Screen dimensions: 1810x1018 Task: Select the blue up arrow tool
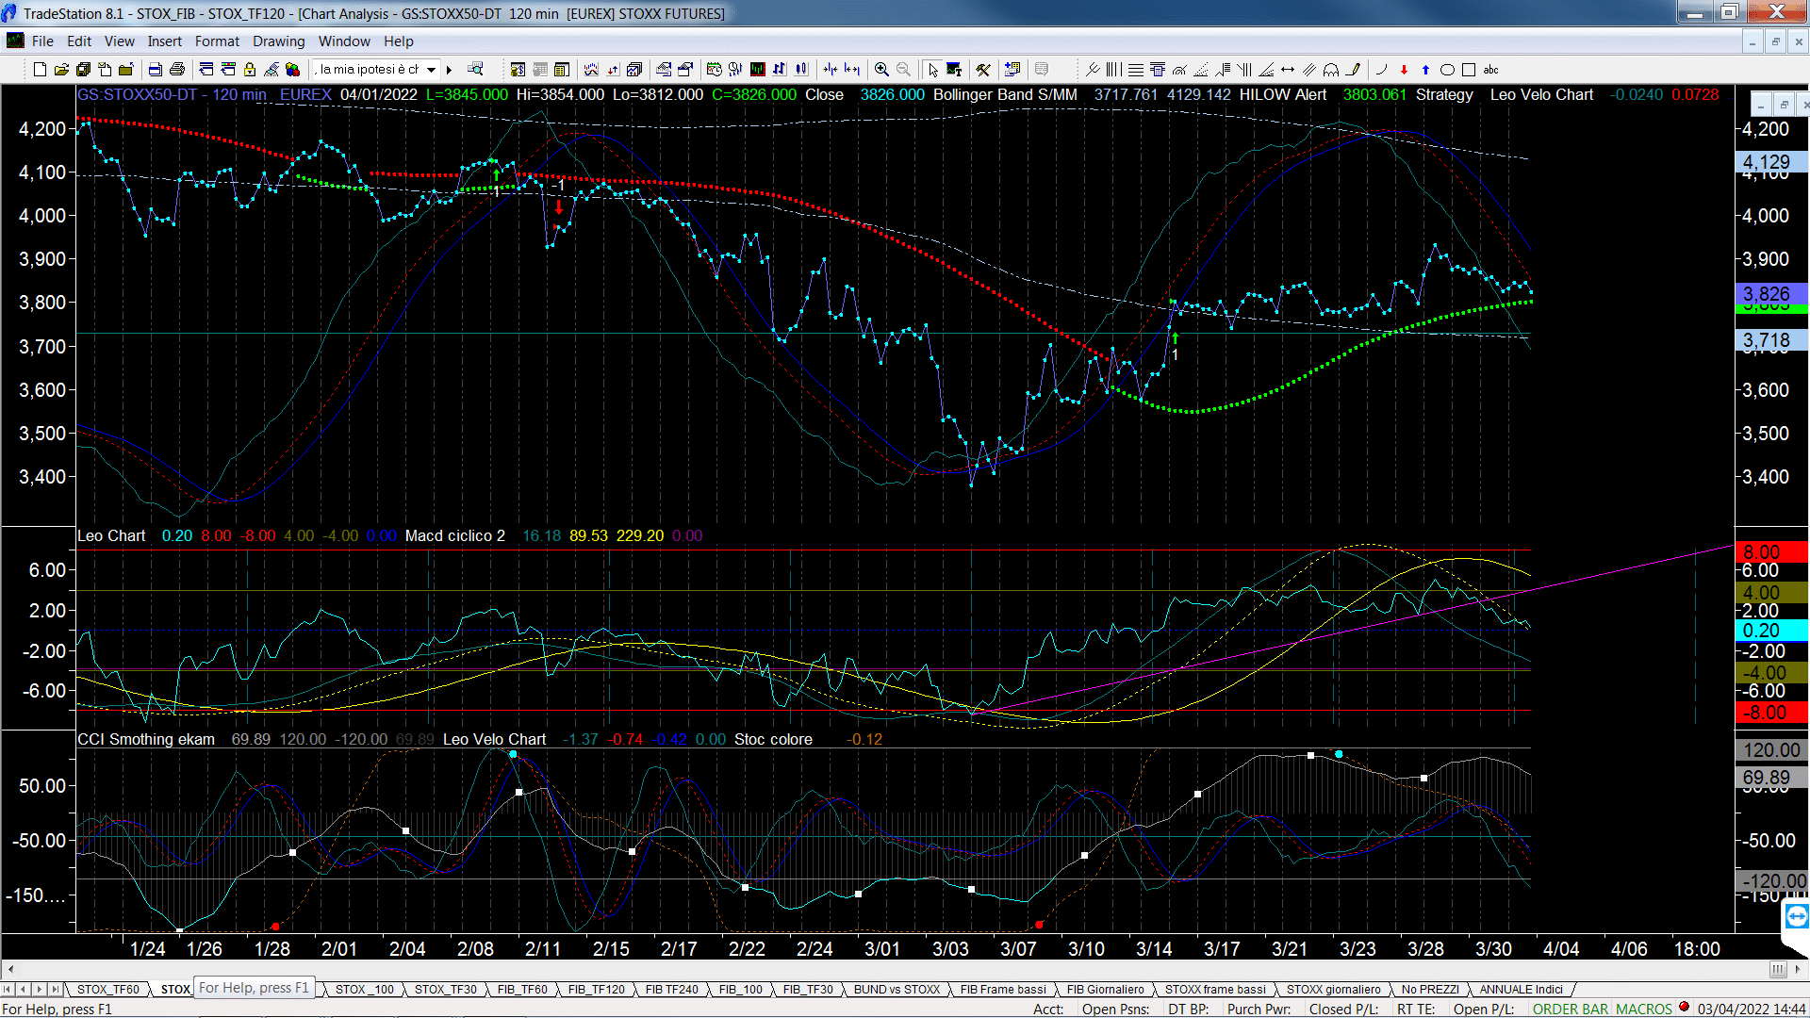[1425, 69]
